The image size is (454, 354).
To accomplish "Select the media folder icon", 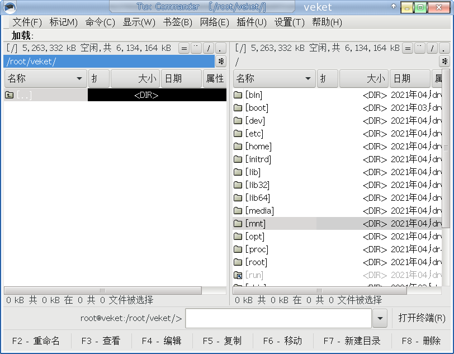I will 238,211.
